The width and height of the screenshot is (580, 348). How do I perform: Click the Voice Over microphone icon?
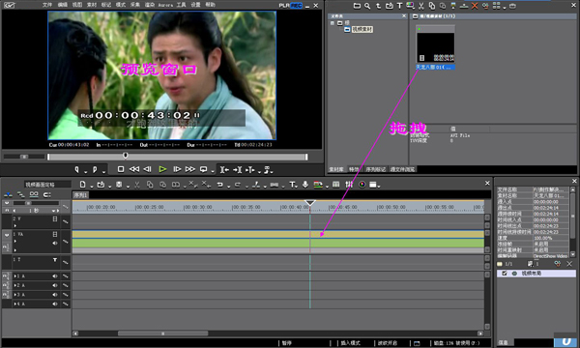[305, 185]
